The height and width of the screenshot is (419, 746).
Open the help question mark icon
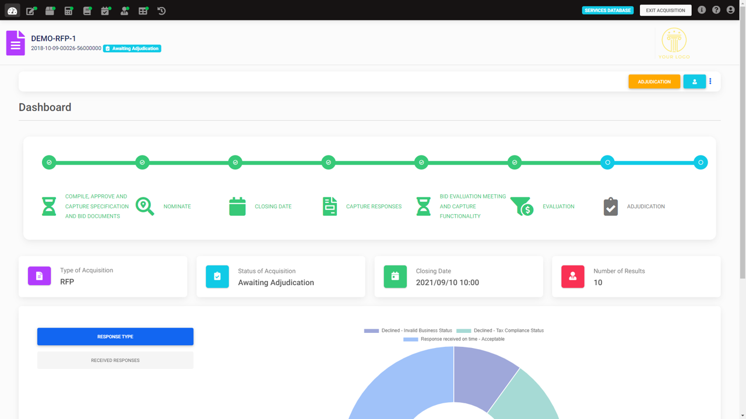click(716, 10)
